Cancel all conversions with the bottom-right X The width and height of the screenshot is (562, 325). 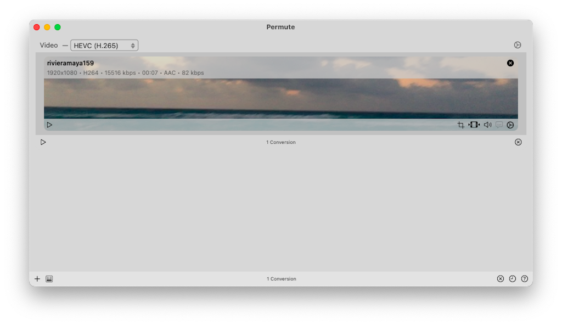click(500, 278)
